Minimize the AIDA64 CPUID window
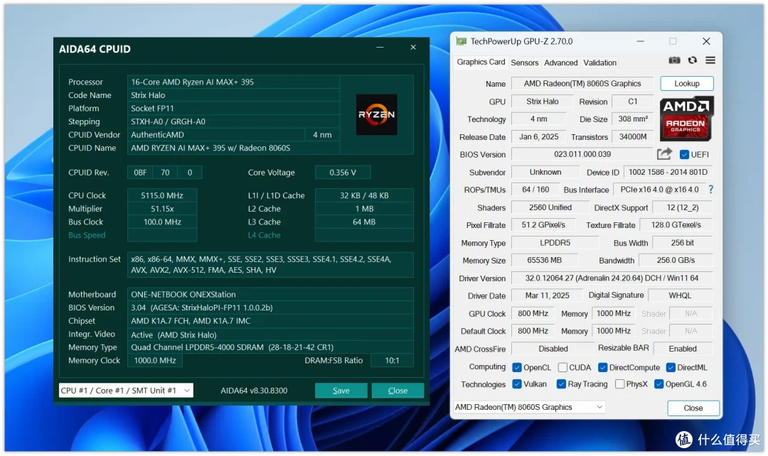 point(380,48)
